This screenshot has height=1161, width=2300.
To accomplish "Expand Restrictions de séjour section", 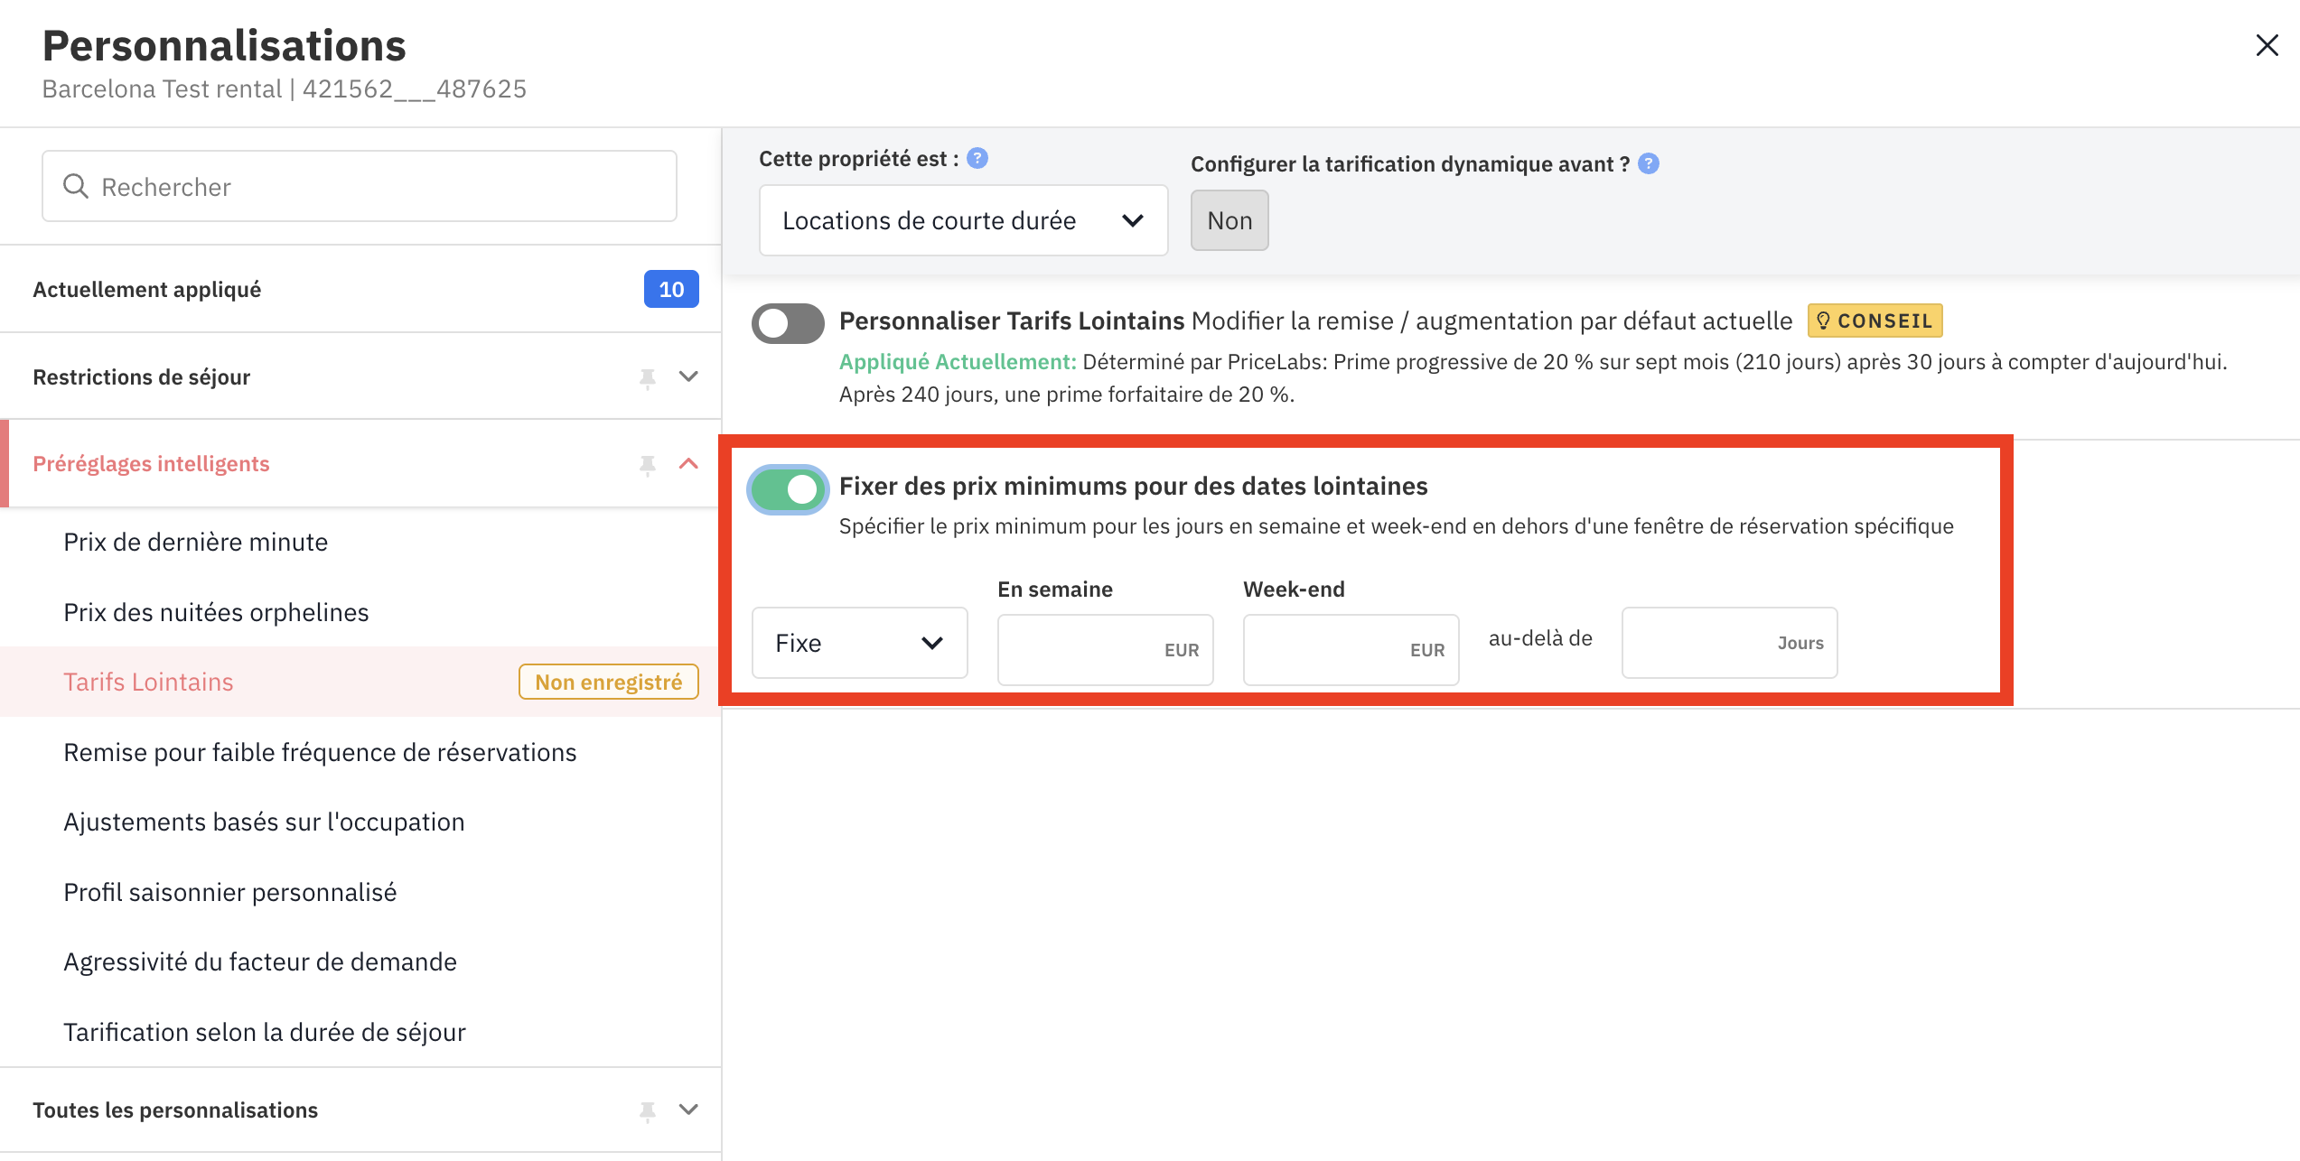I will pos(688,376).
